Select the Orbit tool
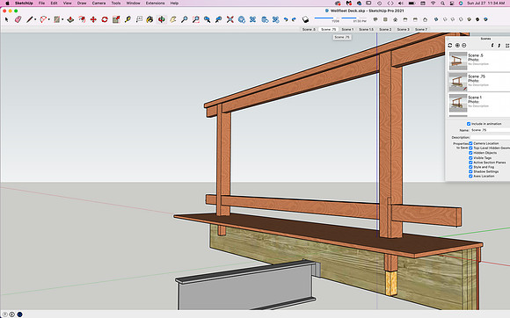This screenshot has width=510, height=318. click(x=161, y=20)
